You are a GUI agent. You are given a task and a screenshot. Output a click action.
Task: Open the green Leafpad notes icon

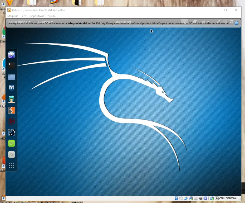point(11,144)
